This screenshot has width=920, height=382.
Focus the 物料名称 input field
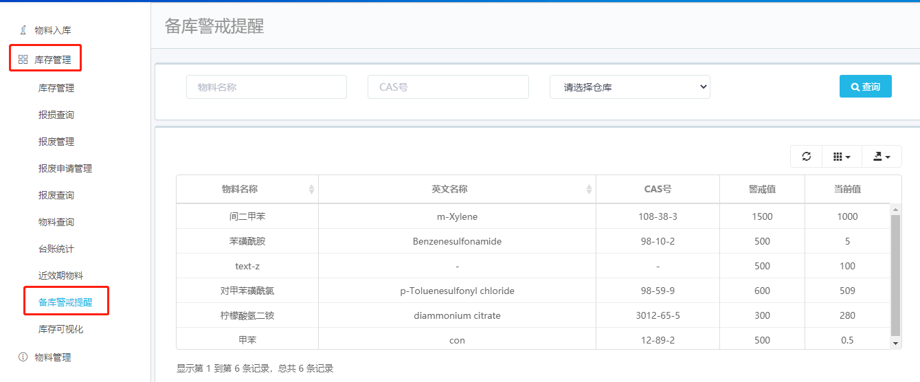[x=267, y=87]
